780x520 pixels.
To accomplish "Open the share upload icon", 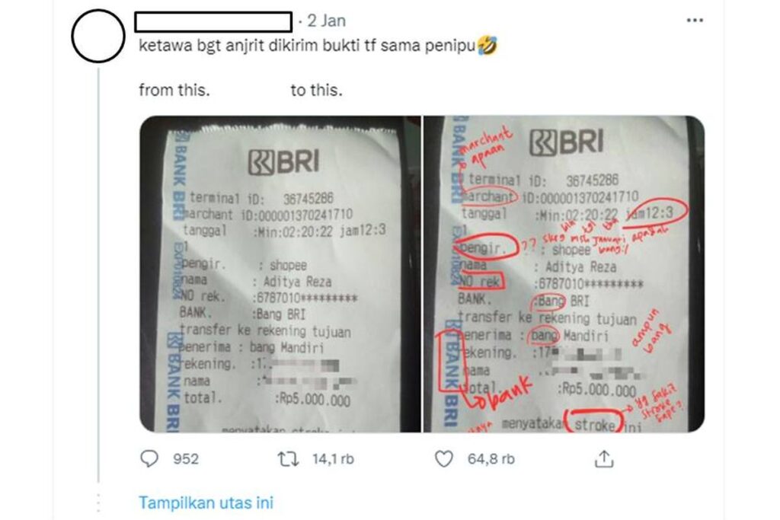I will click(x=604, y=458).
